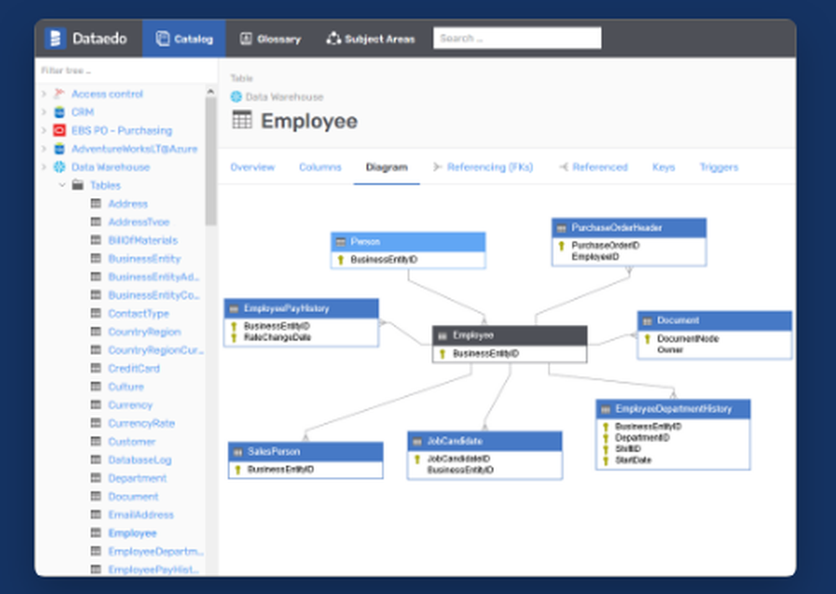This screenshot has width=836, height=594.
Task: Expand the AdventureWorksLT@Azure node
Action: 43,149
